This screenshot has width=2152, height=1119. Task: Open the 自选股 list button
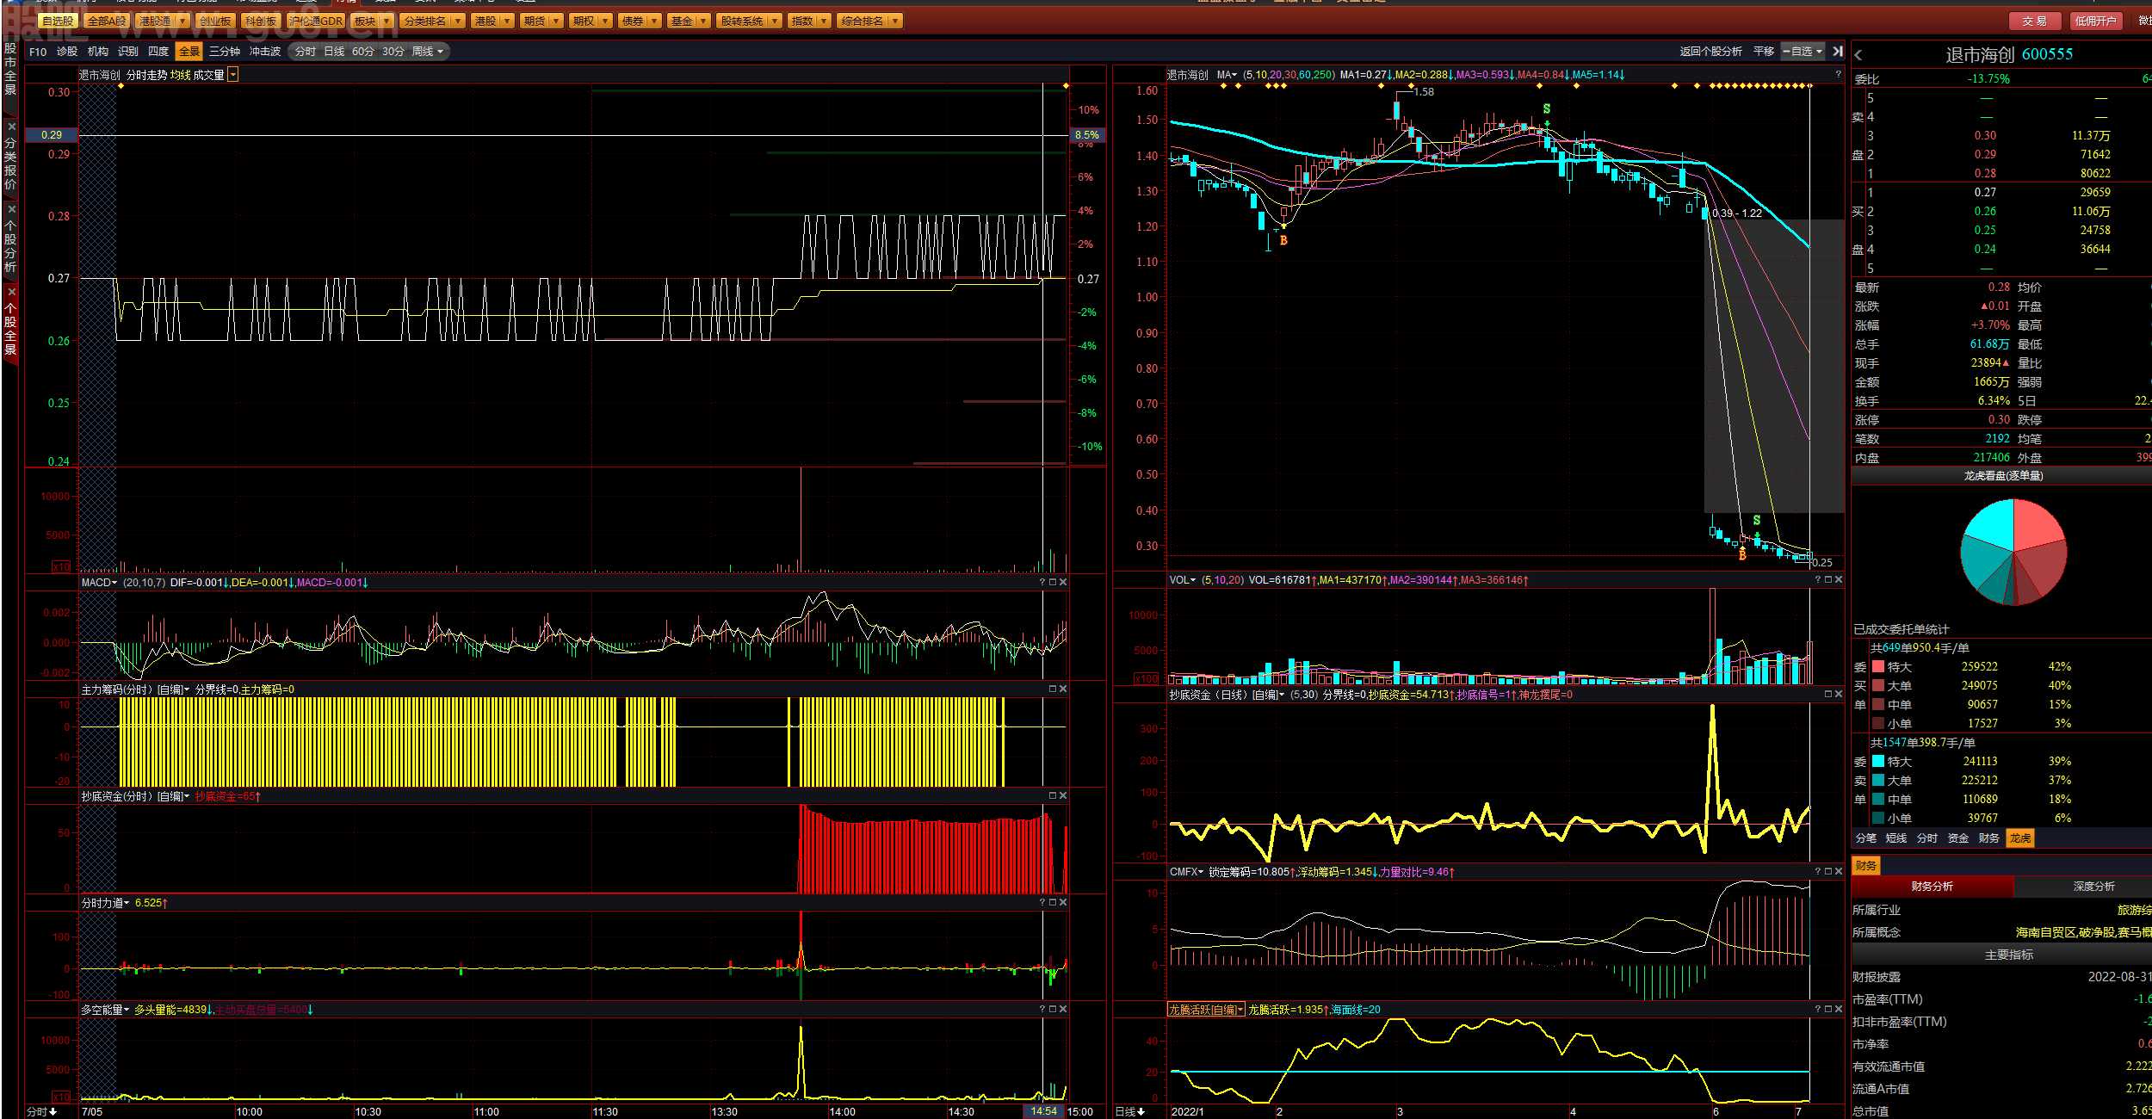pos(58,21)
